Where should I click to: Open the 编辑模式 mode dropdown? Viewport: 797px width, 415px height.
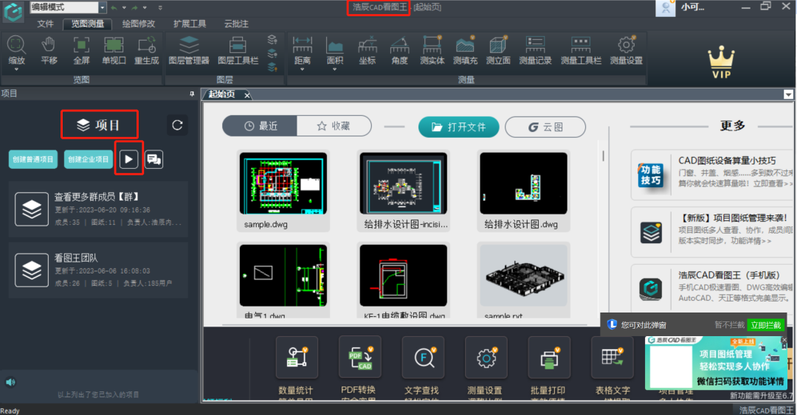point(102,7)
